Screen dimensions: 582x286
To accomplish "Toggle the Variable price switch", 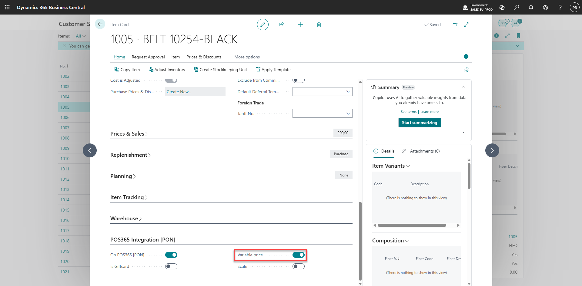I will (x=299, y=255).
